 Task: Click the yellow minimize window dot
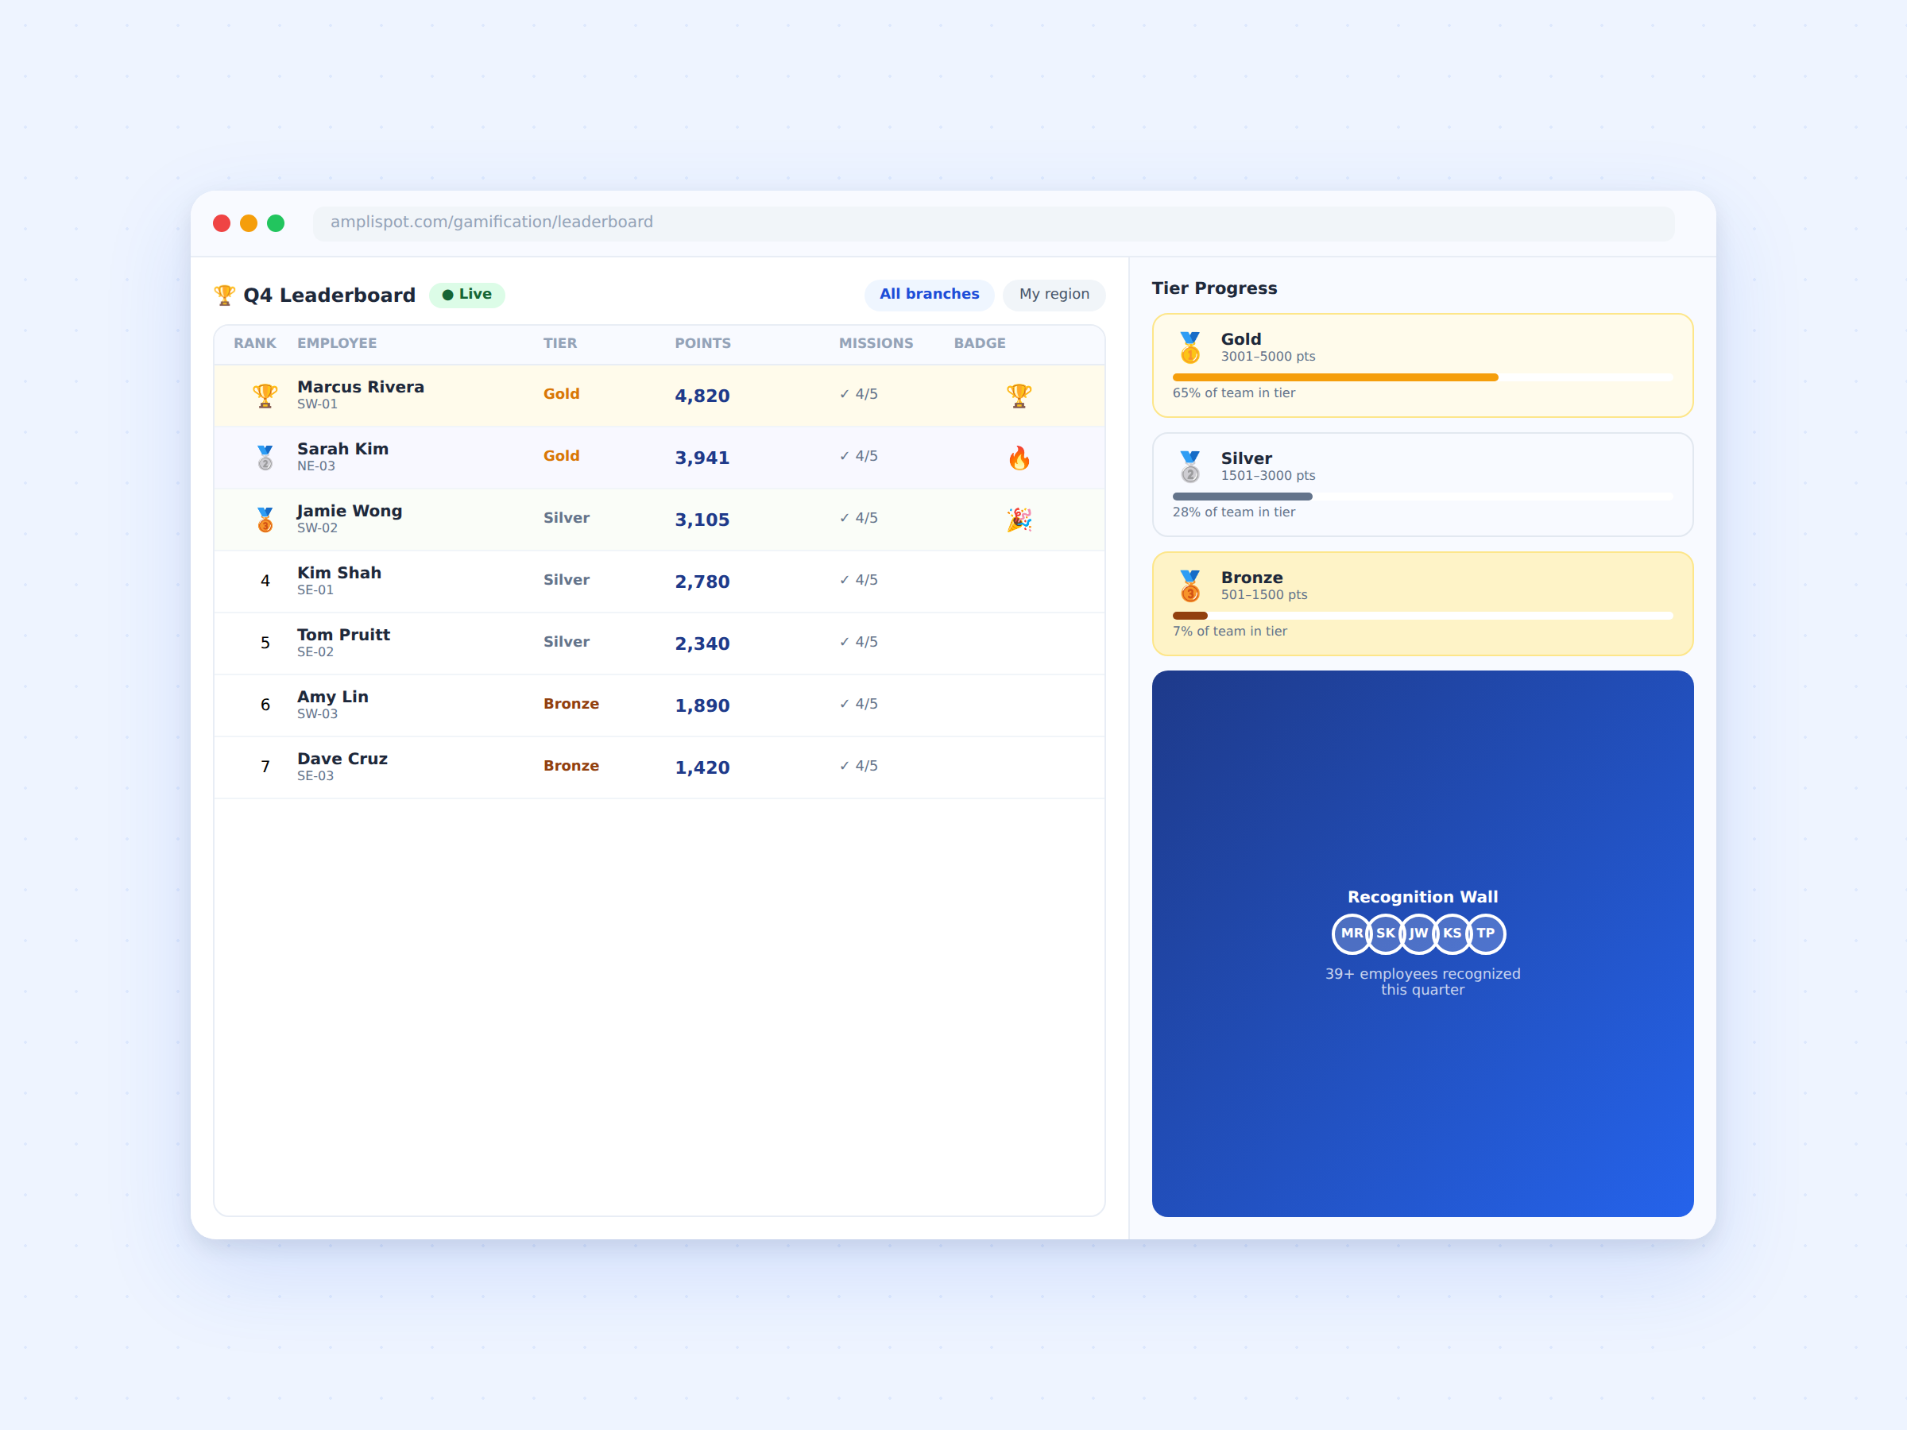(x=248, y=223)
